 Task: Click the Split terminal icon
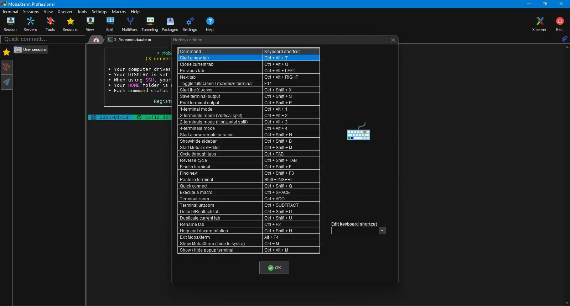pos(110,24)
